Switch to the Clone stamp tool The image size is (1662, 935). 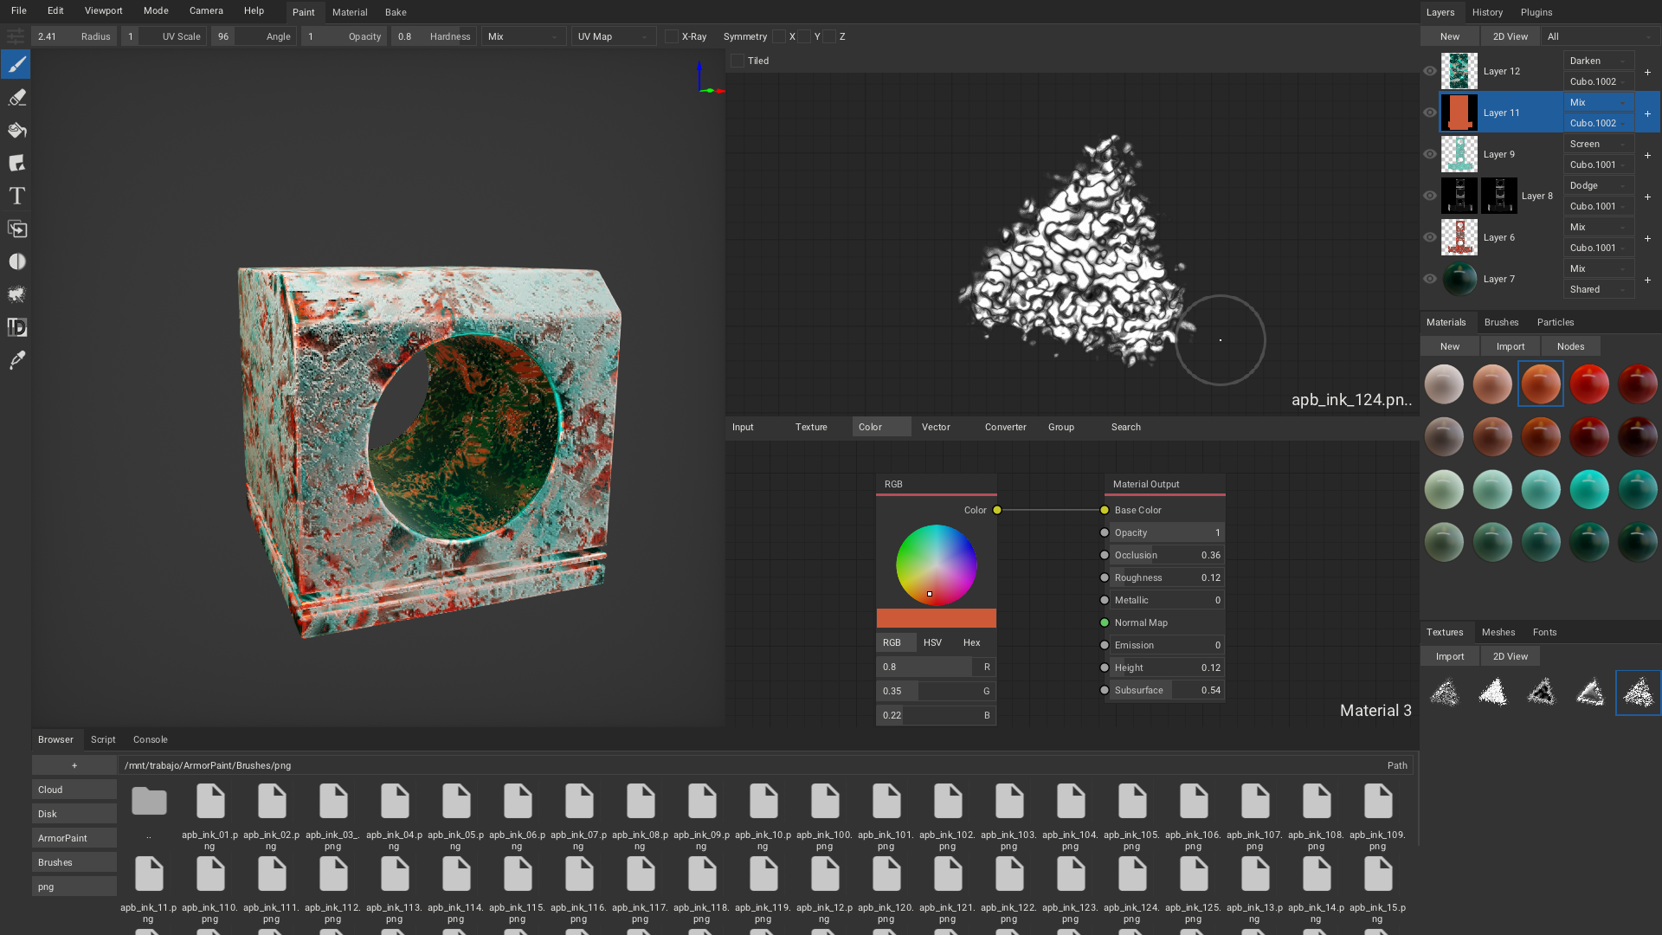coord(16,229)
